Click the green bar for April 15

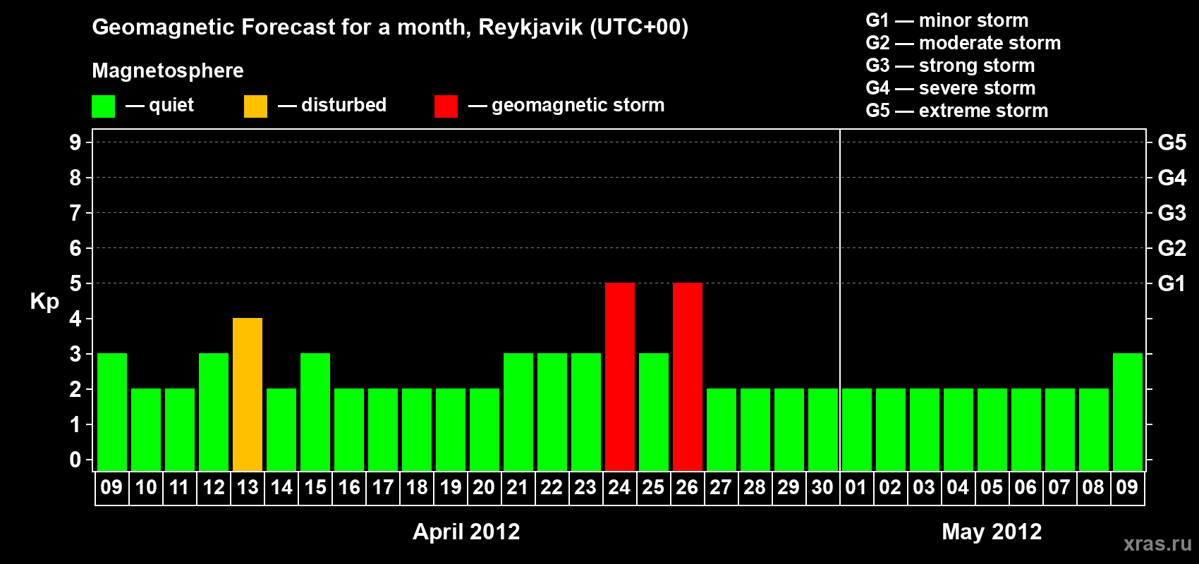(x=315, y=412)
